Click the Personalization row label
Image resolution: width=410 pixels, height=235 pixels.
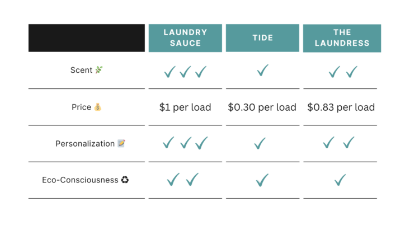[x=85, y=144]
